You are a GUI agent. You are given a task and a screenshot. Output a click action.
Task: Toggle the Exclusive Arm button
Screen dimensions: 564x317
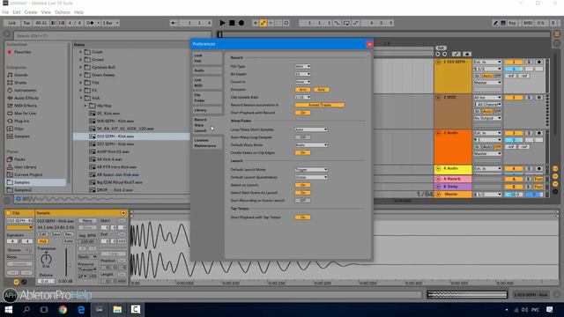pos(302,90)
